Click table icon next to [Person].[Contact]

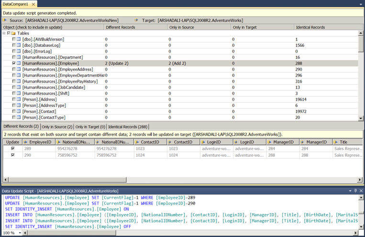pyautogui.click(x=19, y=111)
